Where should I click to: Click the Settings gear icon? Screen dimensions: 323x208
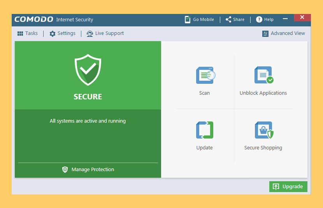click(53, 34)
